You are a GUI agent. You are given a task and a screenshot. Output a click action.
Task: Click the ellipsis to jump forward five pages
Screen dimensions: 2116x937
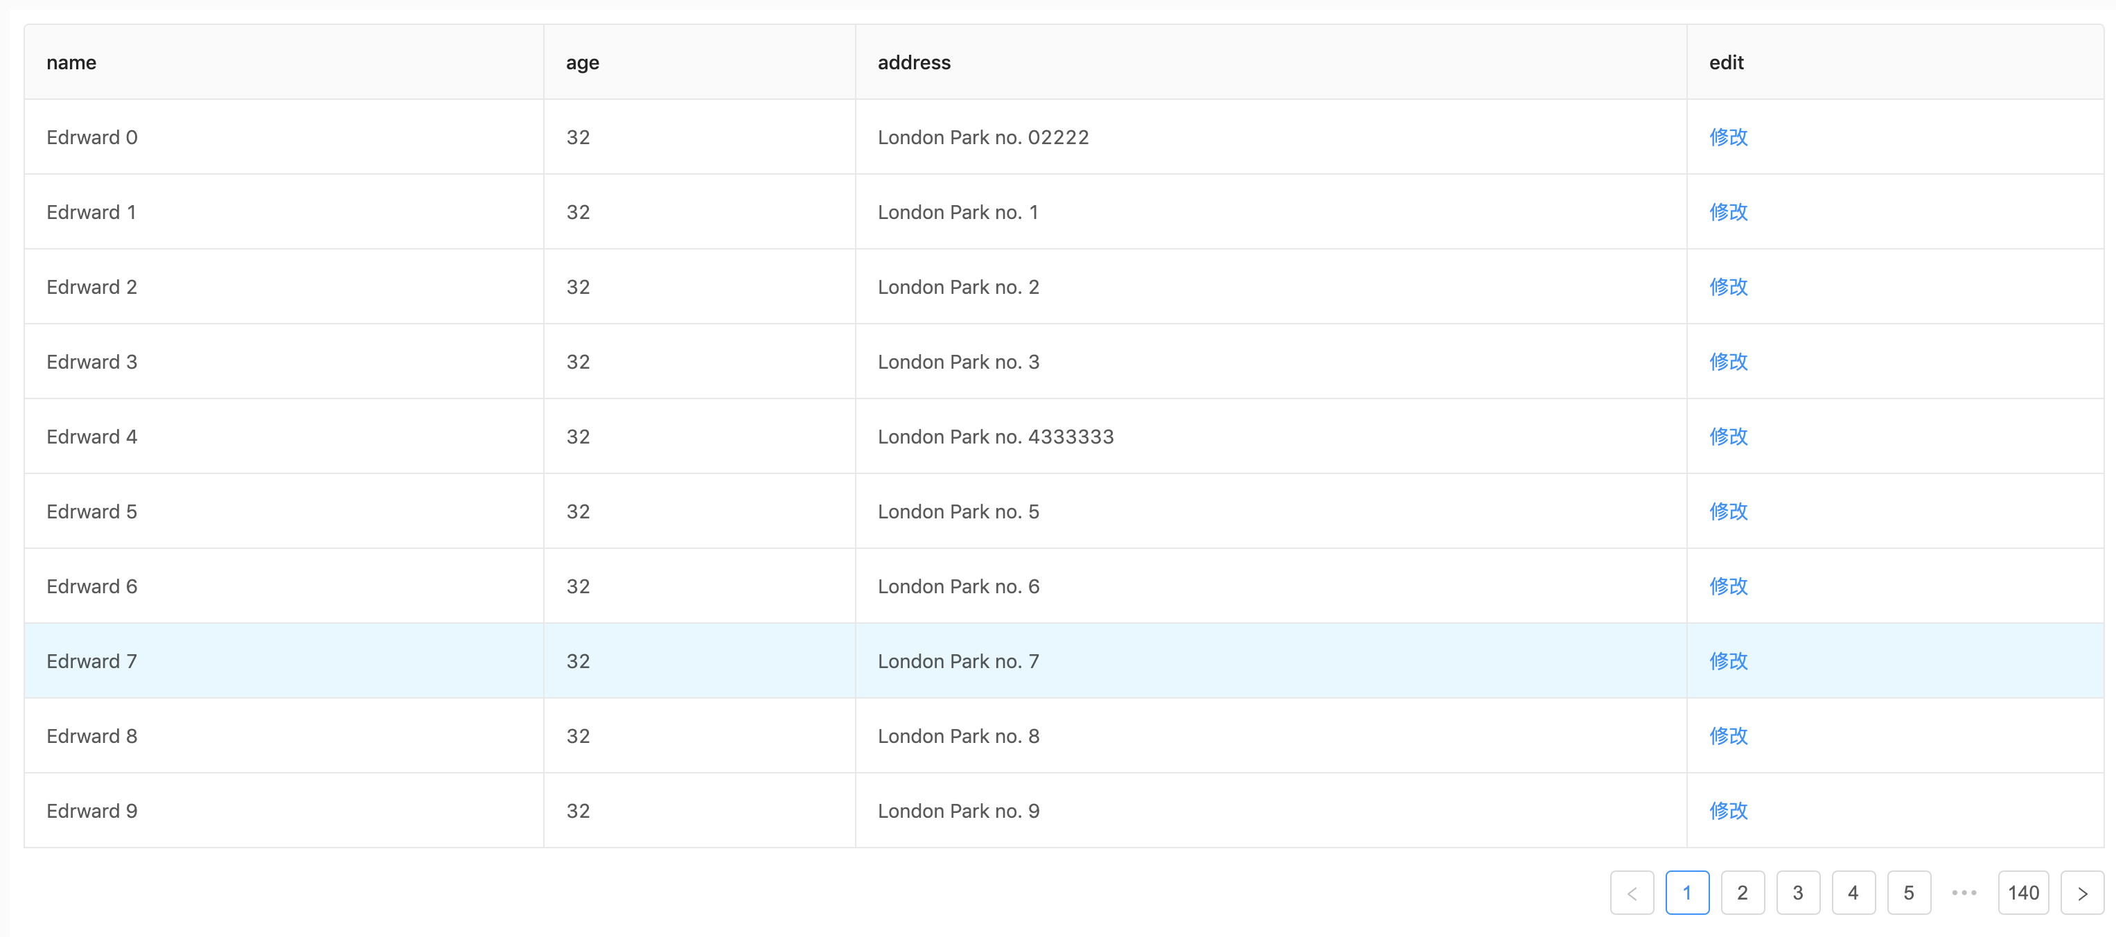1963,893
